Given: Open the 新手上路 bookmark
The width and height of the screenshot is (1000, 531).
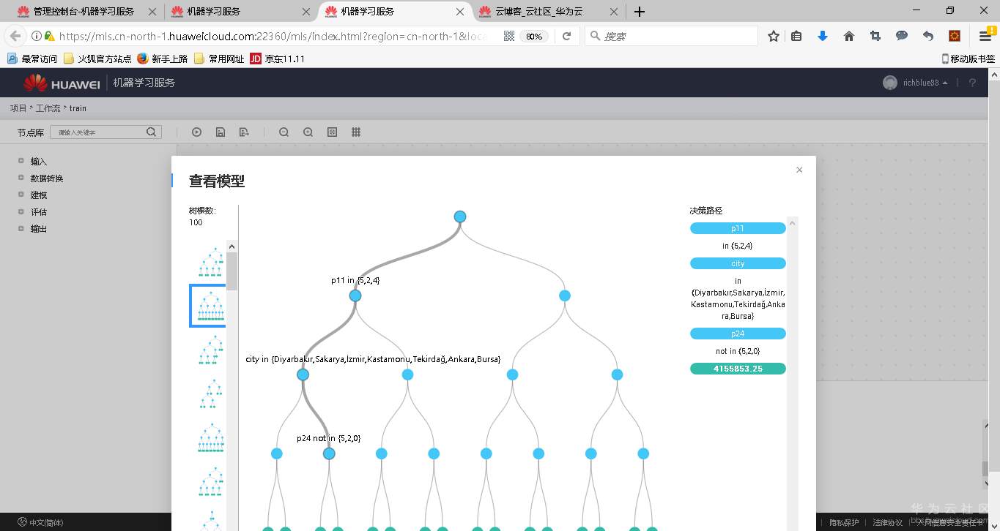Looking at the screenshot, I should point(162,59).
